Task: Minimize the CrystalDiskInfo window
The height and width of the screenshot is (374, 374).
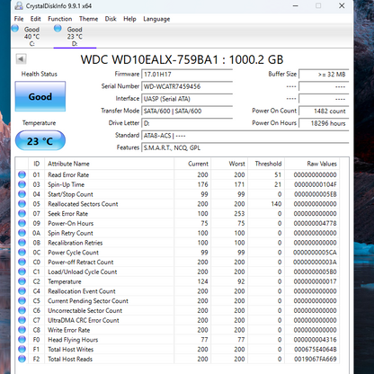Action: (296, 5)
